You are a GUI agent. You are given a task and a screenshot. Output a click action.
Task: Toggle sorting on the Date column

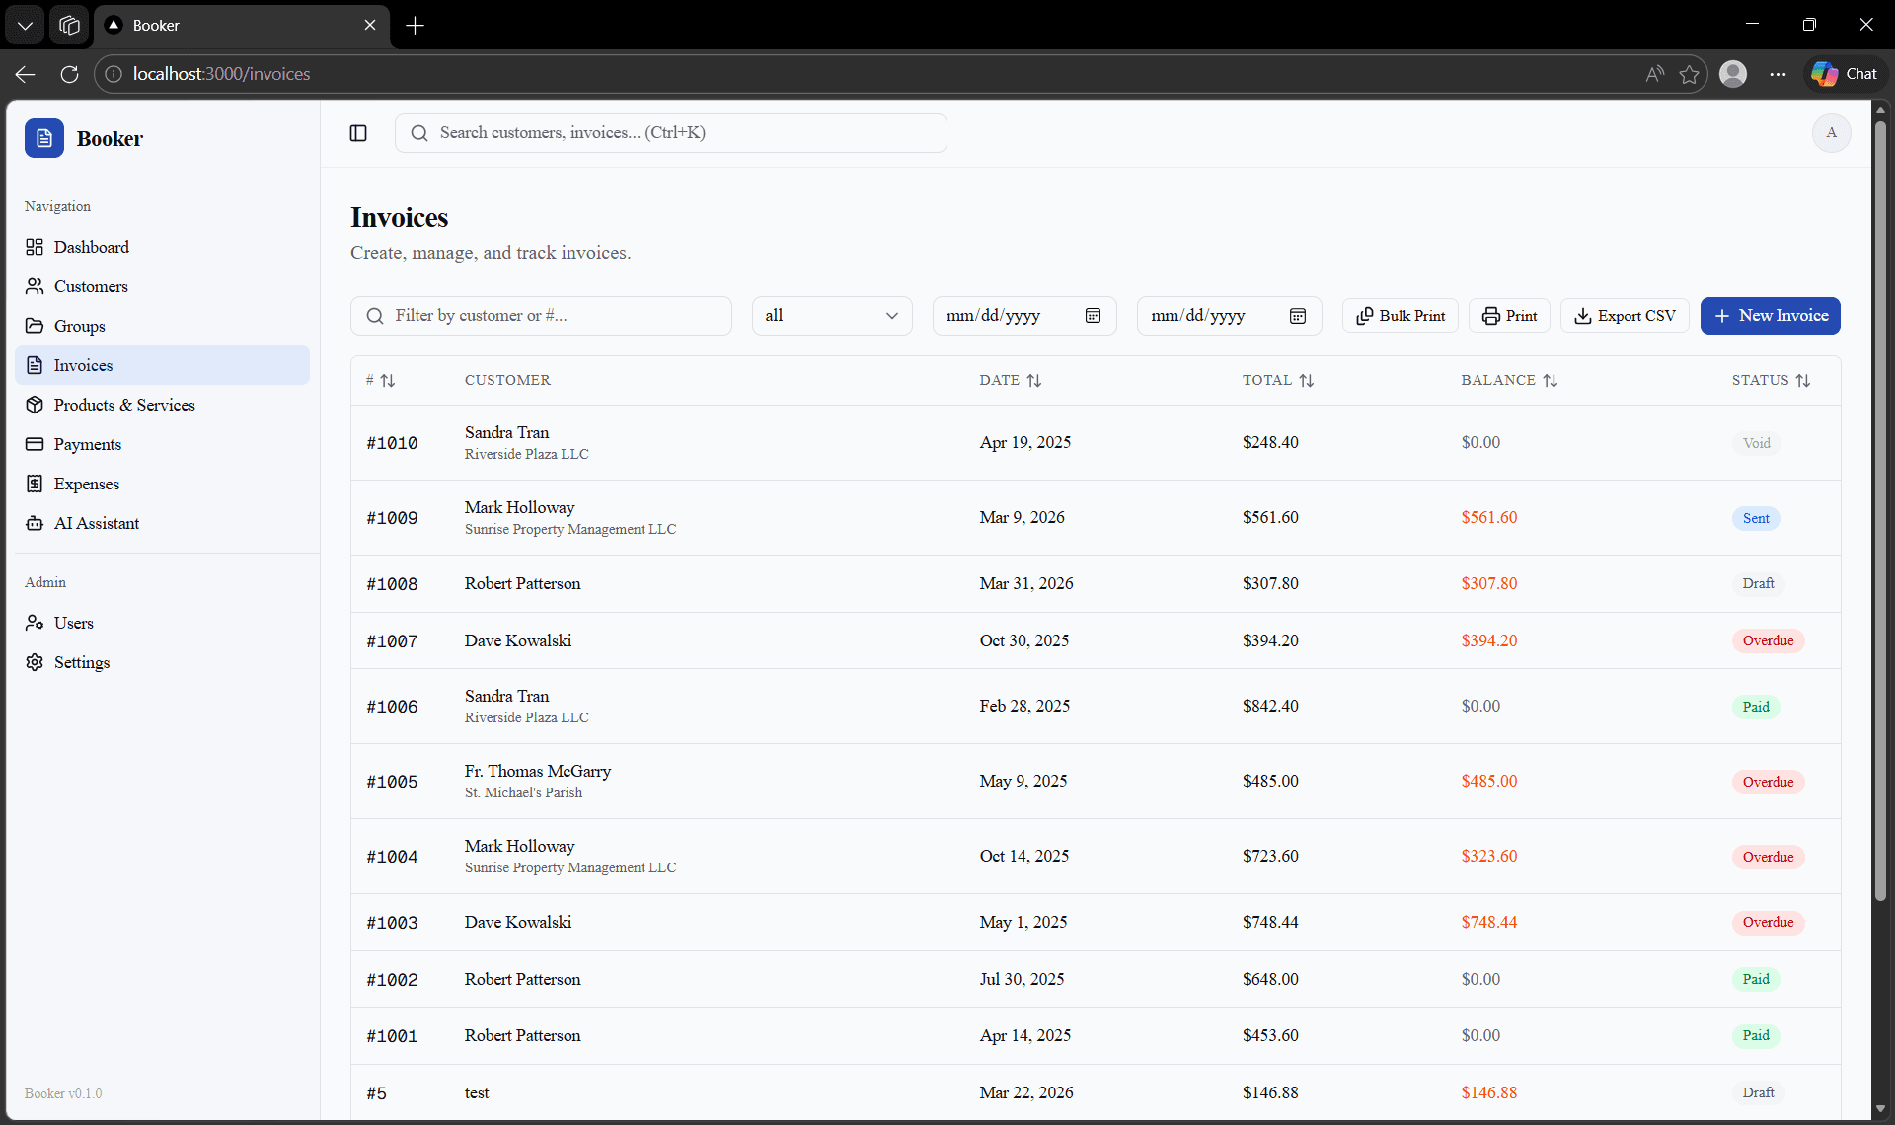pyautogui.click(x=1034, y=380)
